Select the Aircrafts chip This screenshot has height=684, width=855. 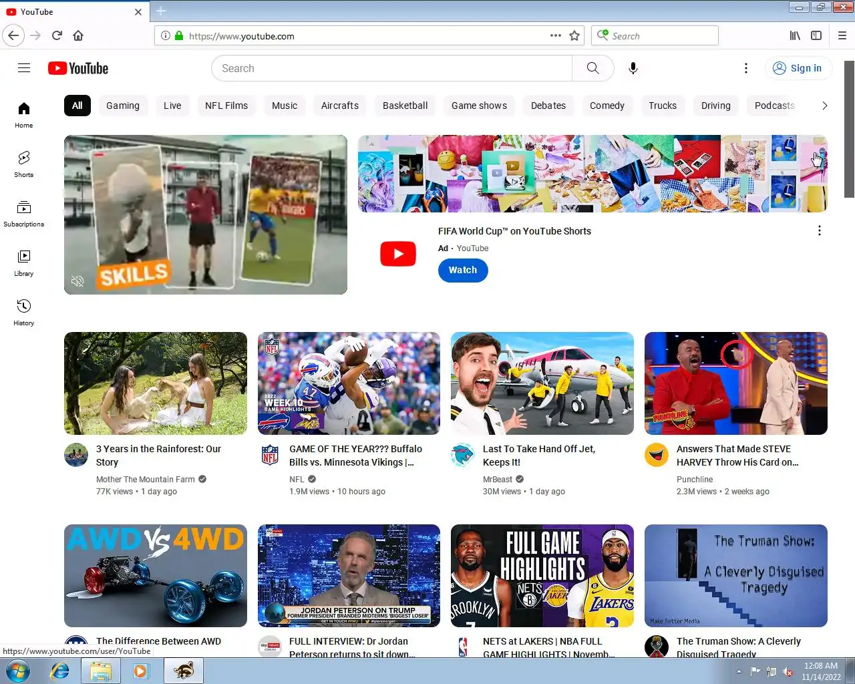[x=340, y=106]
